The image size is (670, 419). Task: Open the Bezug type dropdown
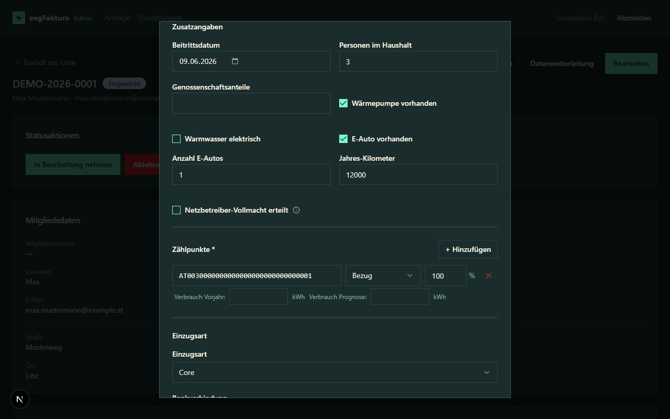point(383,275)
